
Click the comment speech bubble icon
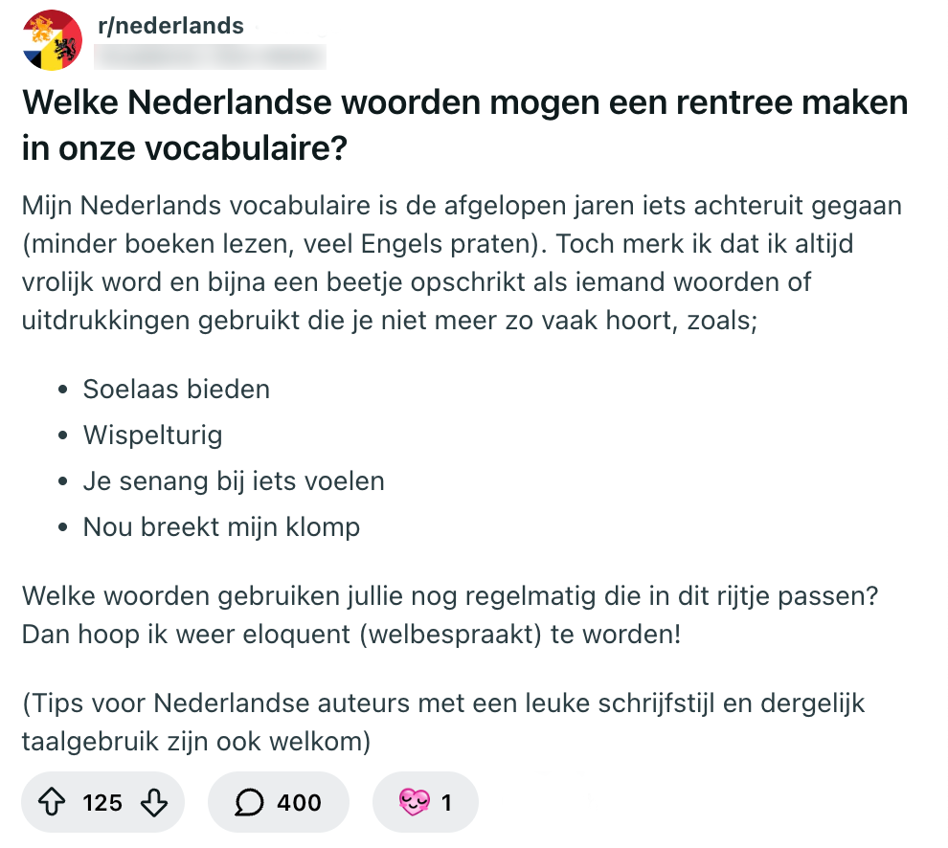(249, 802)
